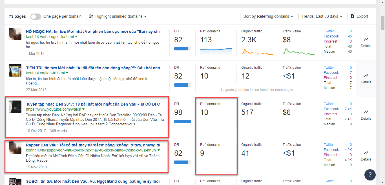
Task: Open Details icon for Rapper Đen Vâu row
Action: [366, 153]
